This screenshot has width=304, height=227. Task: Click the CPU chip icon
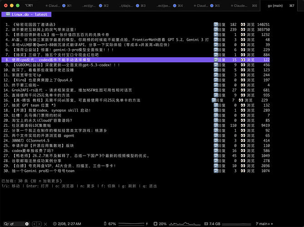155,224
